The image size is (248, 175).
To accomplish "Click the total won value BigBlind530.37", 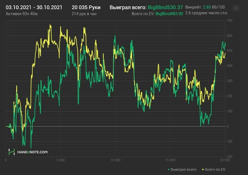I will click(165, 7).
